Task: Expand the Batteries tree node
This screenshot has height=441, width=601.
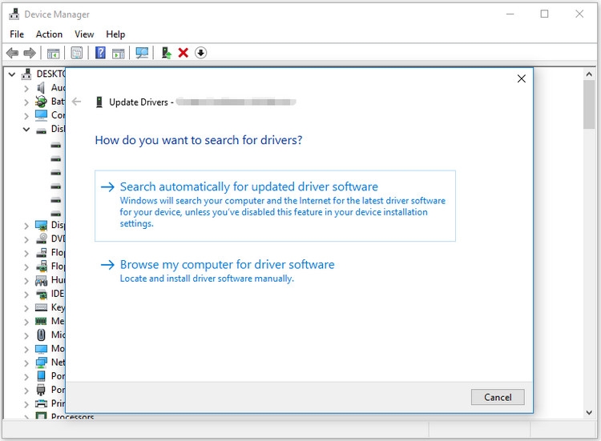Action: [26, 102]
